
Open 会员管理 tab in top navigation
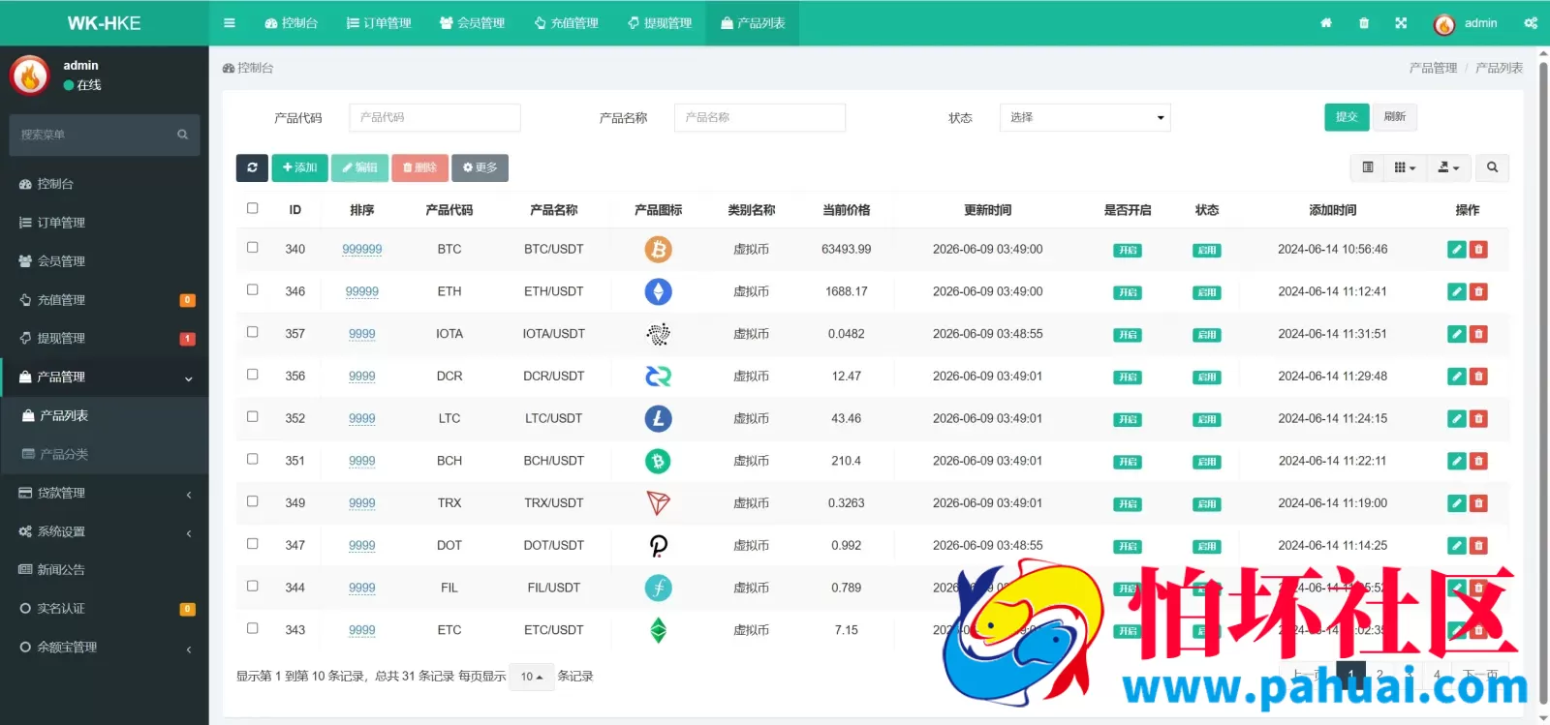coord(472,23)
